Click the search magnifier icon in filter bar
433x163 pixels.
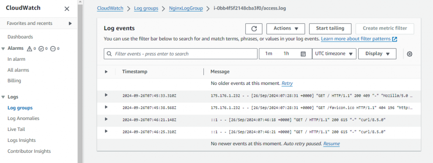pos(110,54)
